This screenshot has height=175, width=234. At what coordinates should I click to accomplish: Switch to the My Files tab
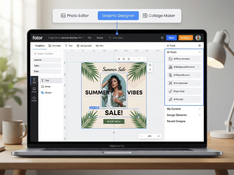(100, 46)
